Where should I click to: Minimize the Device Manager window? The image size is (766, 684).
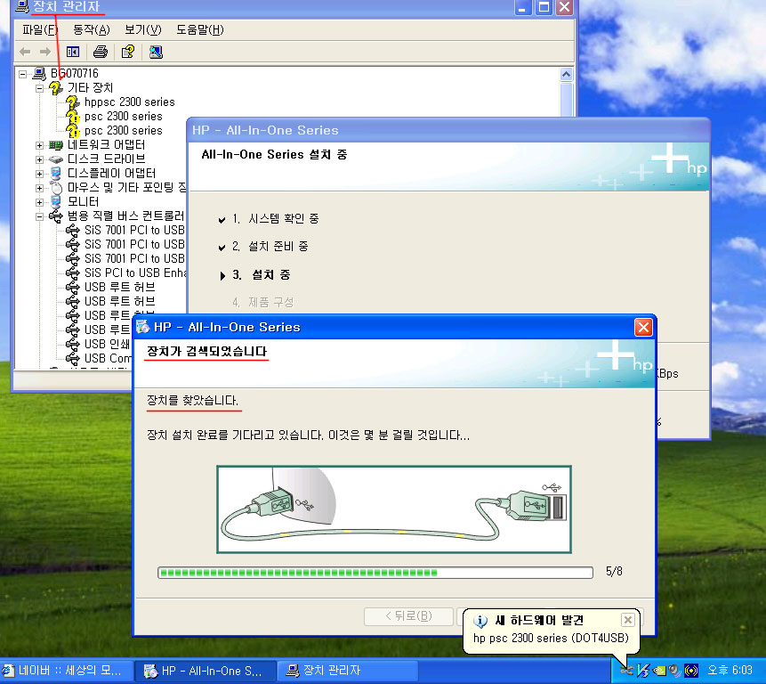click(523, 7)
